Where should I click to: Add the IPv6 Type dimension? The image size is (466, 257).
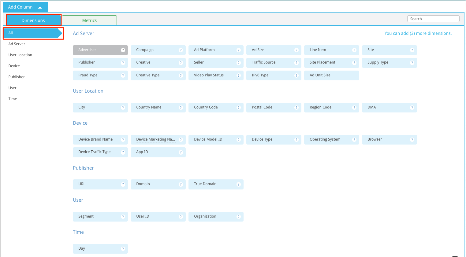coord(274,75)
